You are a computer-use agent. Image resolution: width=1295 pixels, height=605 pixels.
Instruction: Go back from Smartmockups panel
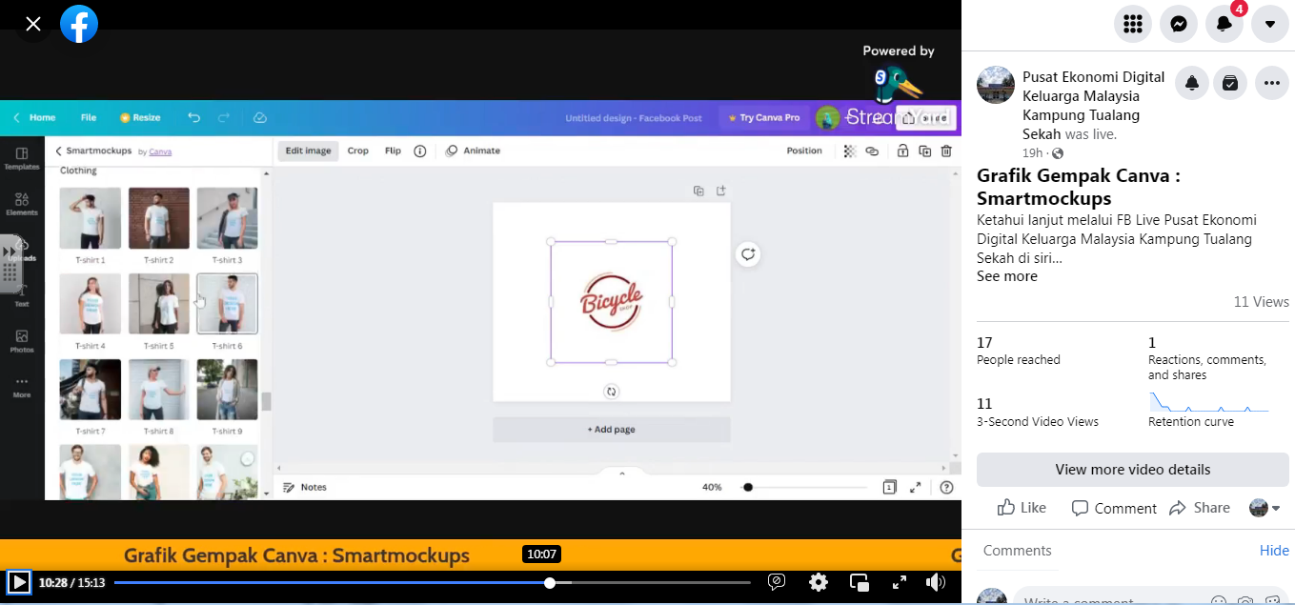58,151
